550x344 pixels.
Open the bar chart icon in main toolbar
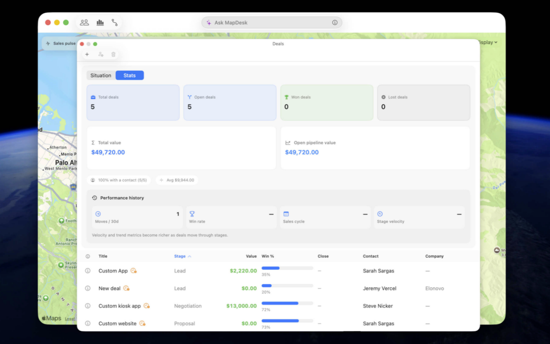[x=100, y=22]
